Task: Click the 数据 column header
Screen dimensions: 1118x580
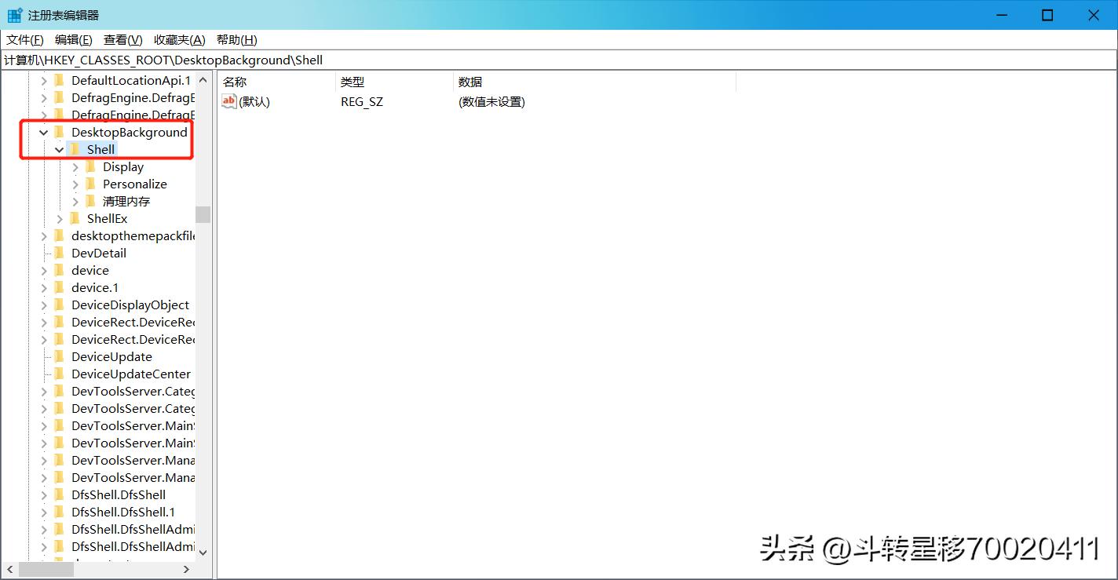Action: [x=471, y=81]
